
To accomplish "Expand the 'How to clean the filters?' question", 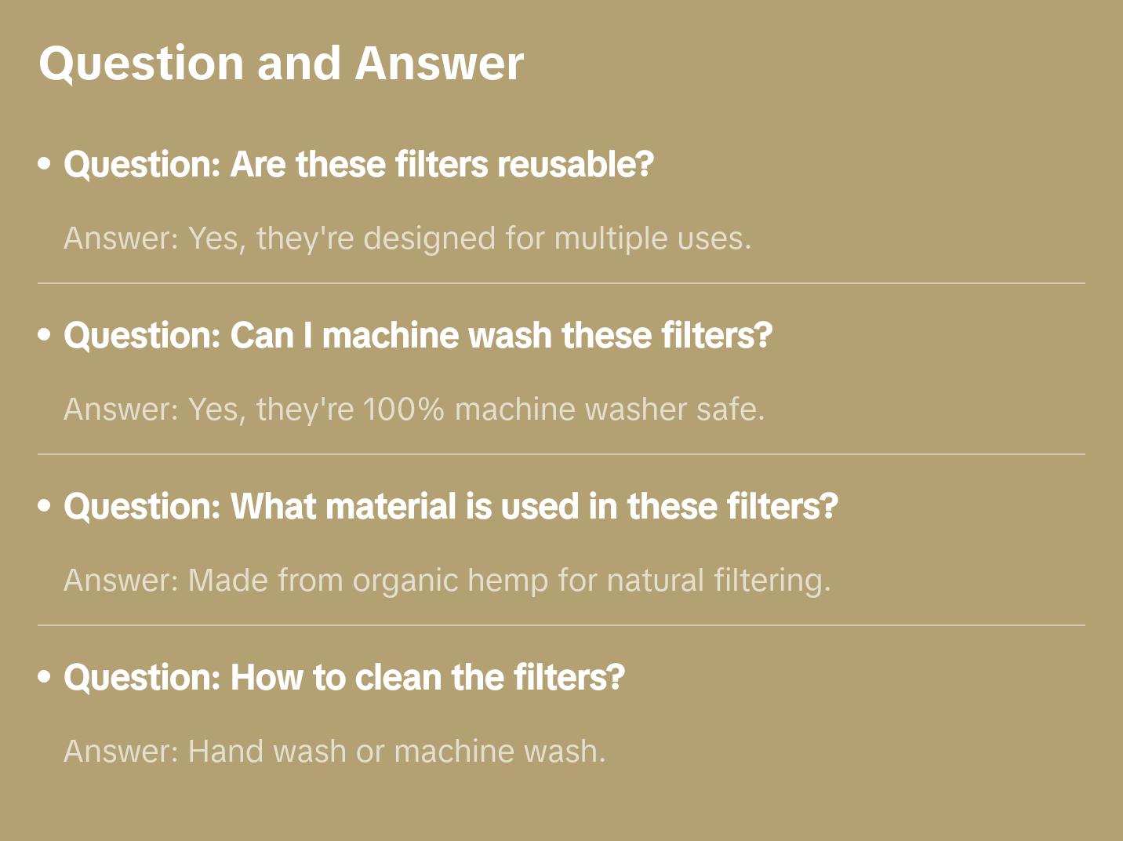I will coord(344,678).
